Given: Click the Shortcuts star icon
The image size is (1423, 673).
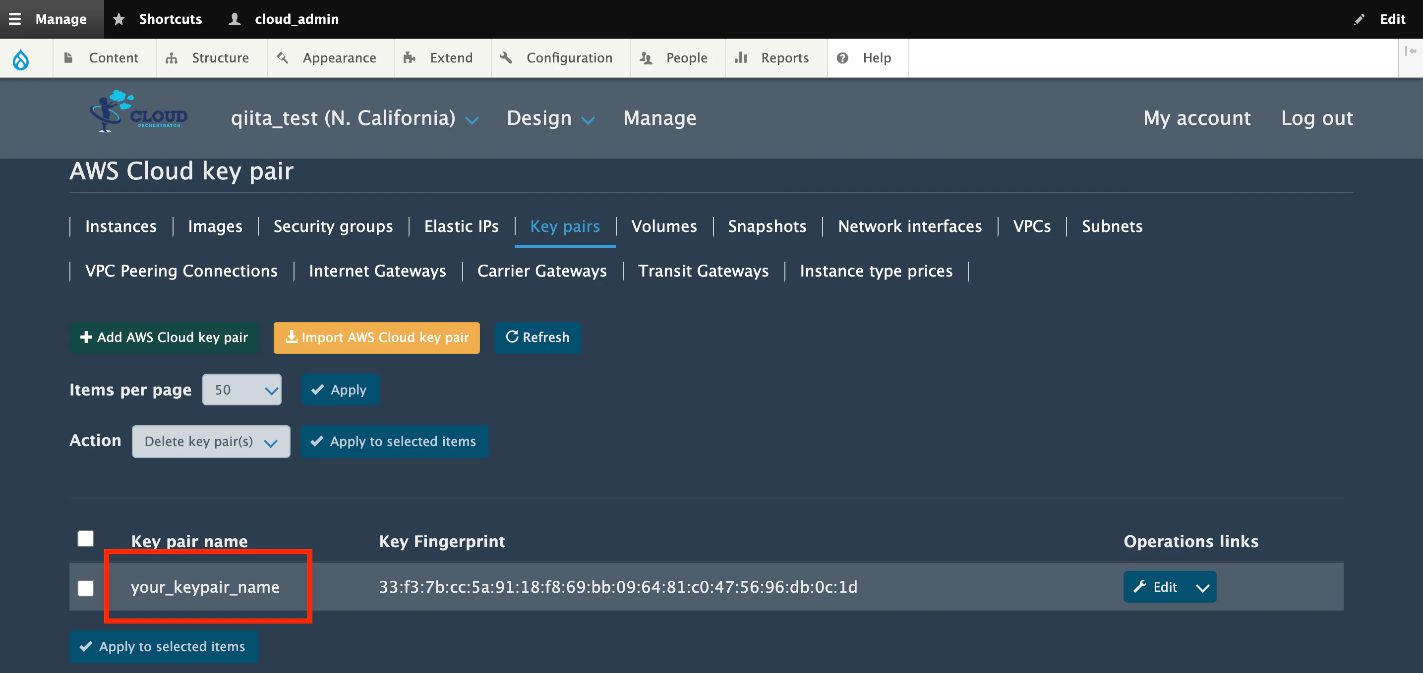Looking at the screenshot, I should (119, 19).
